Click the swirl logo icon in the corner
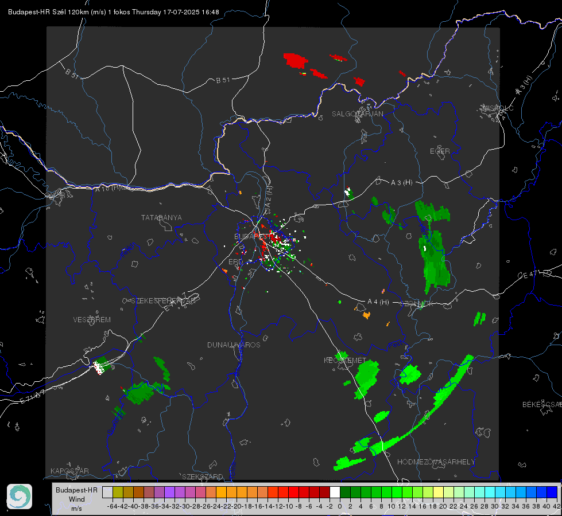562x516 pixels. point(20,497)
